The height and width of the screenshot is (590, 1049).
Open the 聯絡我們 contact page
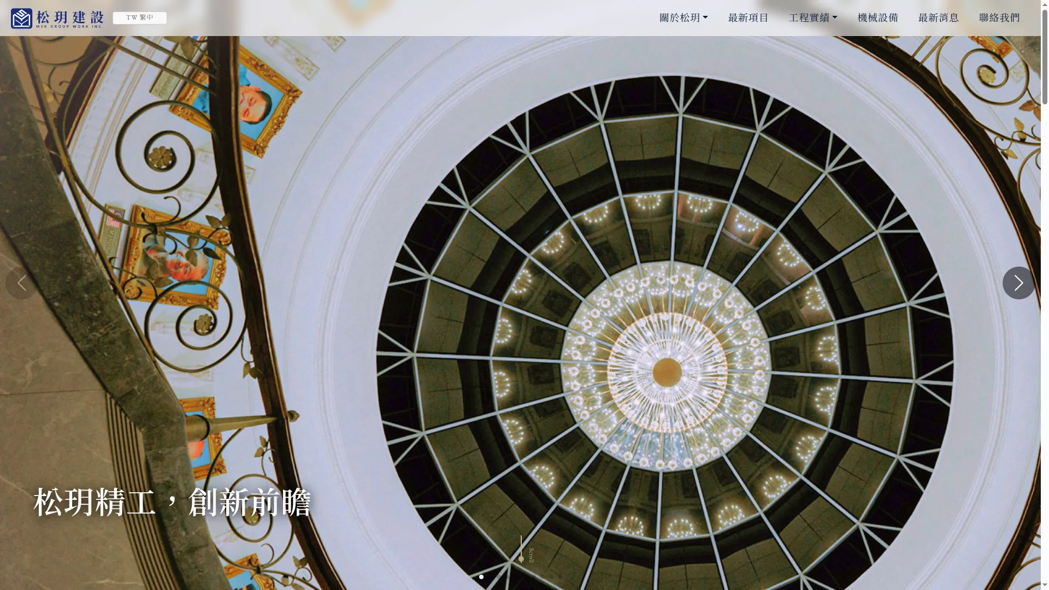[999, 18]
